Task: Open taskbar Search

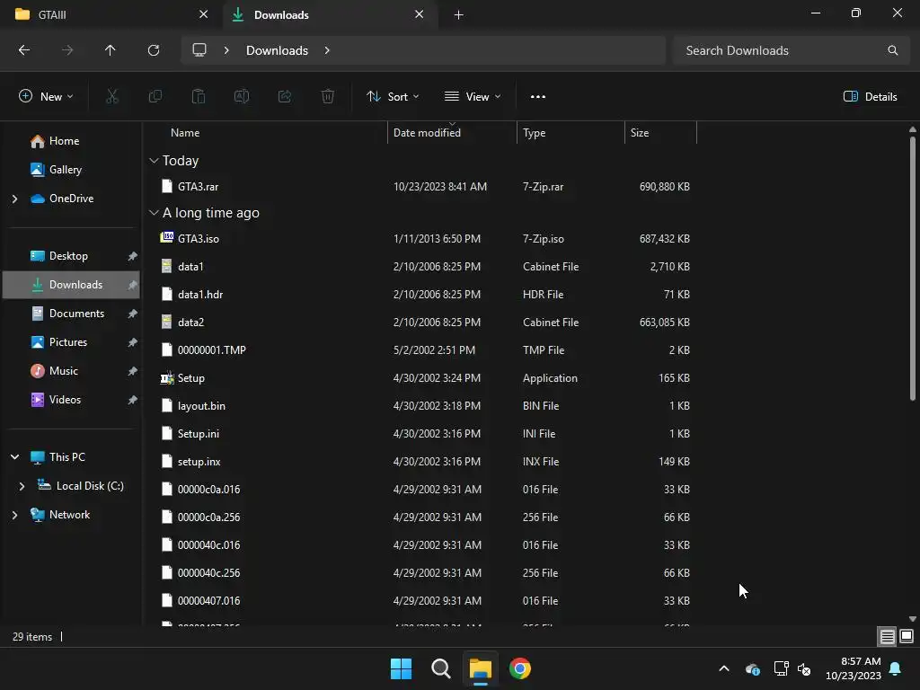Action: click(440, 668)
